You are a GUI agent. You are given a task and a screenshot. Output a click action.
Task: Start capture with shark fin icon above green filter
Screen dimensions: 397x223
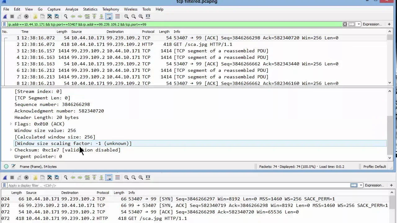click(x=5, y=16)
